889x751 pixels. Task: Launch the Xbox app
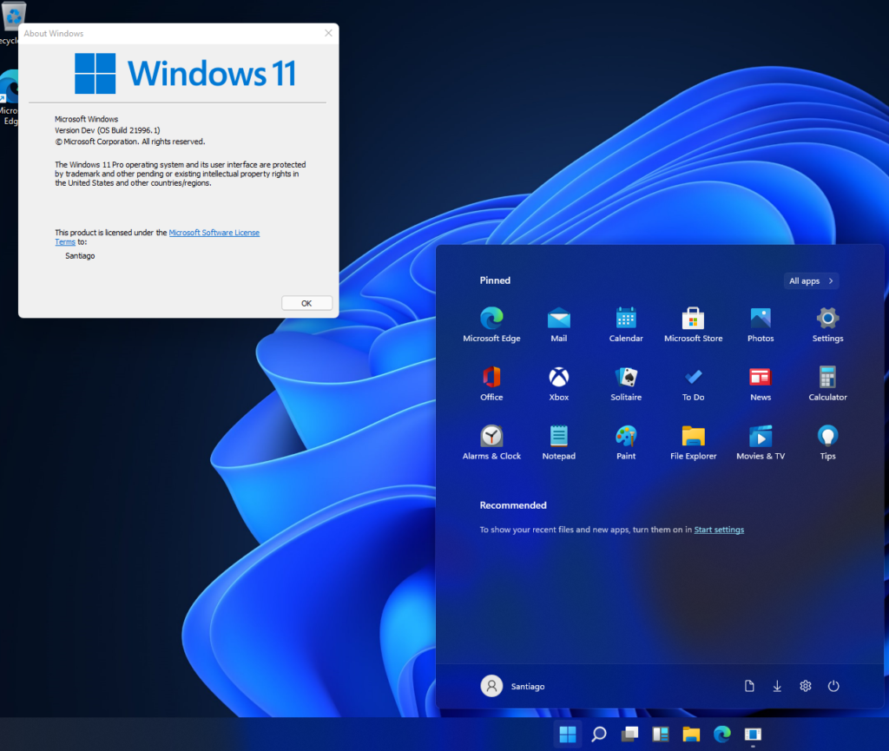click(559, 378)
